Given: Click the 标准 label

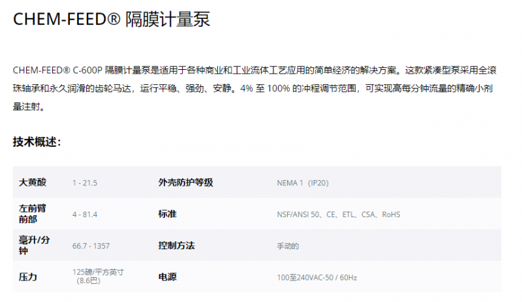Looking at the screenshot, I should 167,214.
